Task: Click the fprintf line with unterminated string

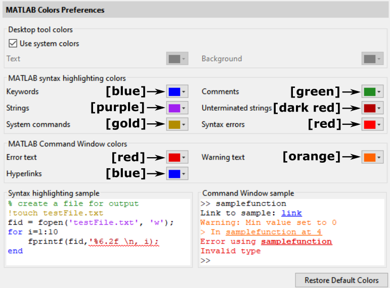Action: click(x=93, y=242)
